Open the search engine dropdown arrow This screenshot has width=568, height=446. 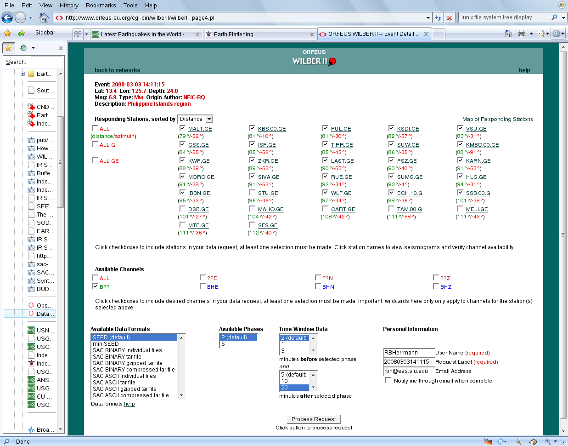563,18
